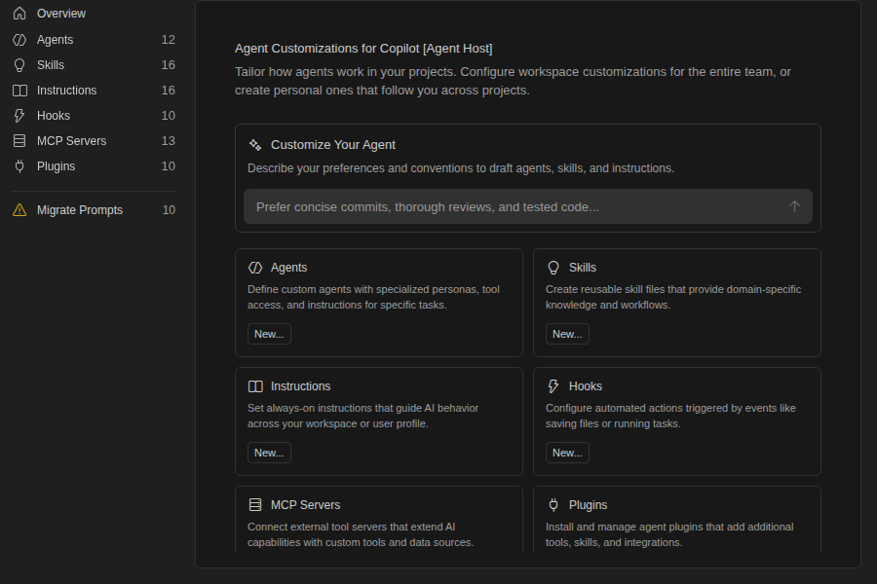Click the Instructions card title

(300, 386)
